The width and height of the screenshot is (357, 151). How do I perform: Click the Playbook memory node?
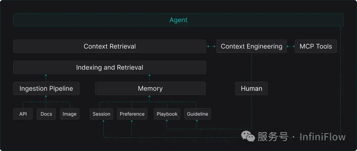coord(167,114)
